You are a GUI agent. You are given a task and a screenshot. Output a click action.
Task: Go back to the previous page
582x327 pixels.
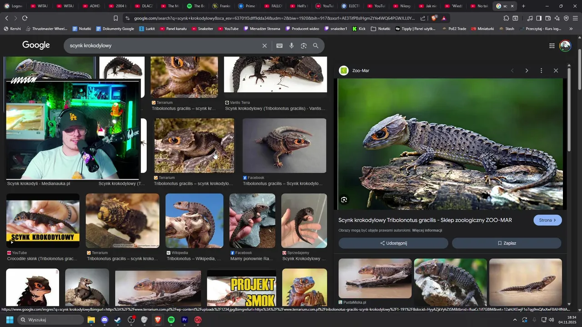[6, 18]
